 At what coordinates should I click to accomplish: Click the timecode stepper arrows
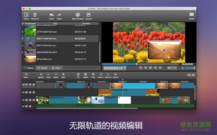coord(125,68)
